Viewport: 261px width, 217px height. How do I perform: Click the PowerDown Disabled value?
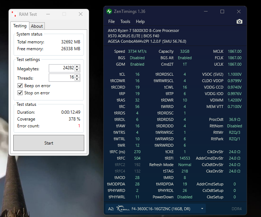click(185, 197)
